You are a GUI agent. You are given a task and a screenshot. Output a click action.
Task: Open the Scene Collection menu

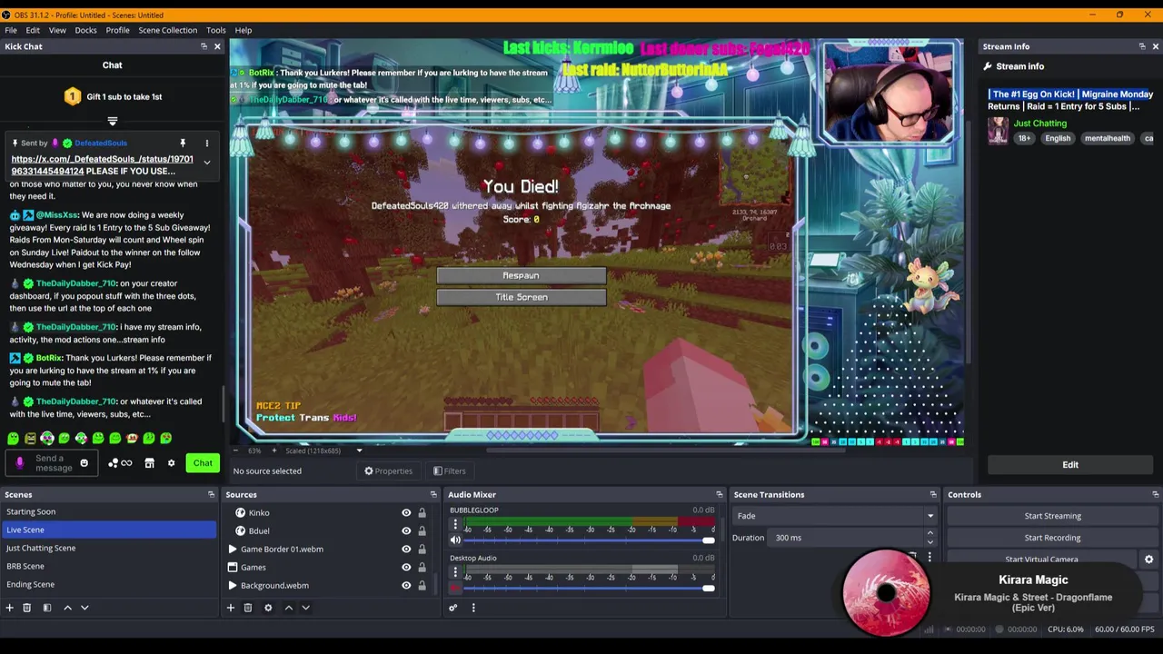[167, 30]
